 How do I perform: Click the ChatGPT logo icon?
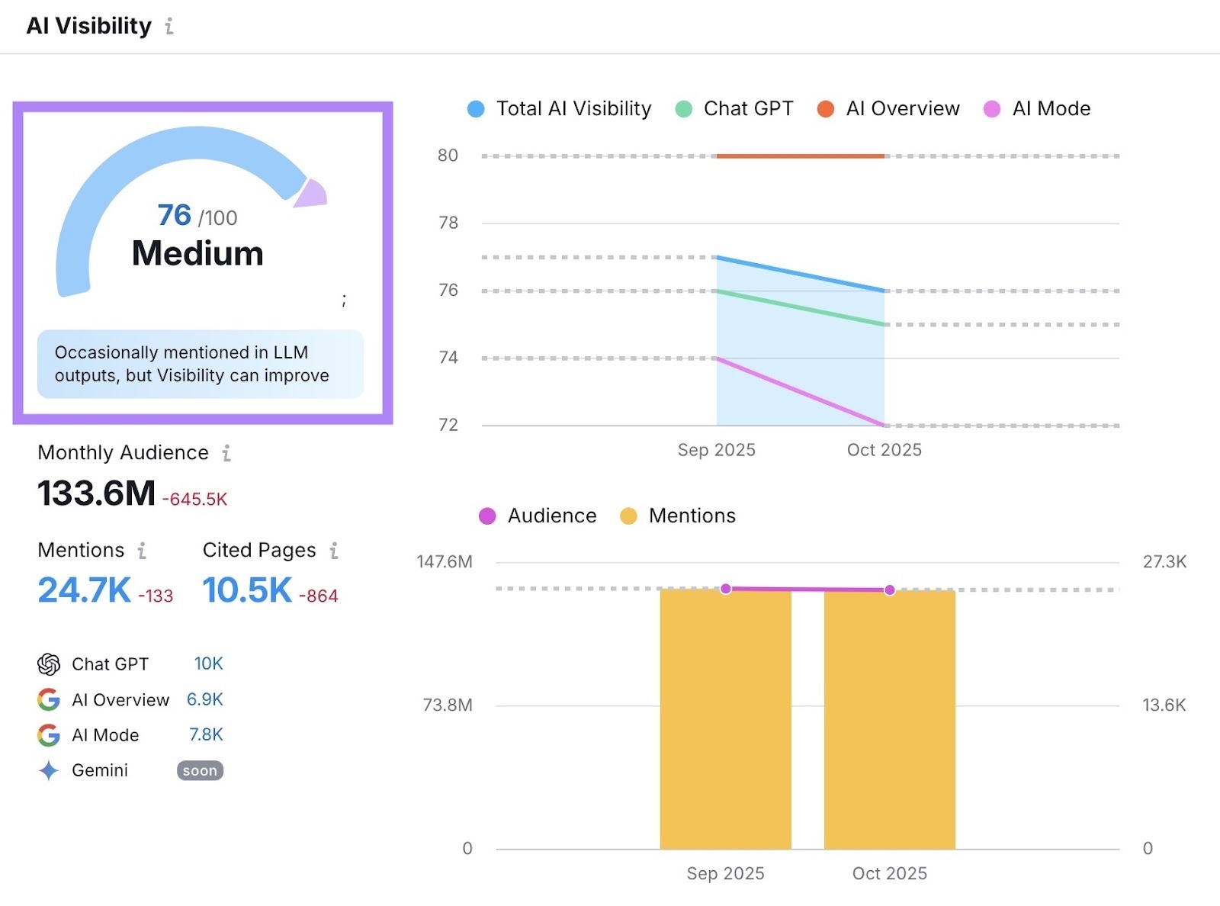point(48,664)
